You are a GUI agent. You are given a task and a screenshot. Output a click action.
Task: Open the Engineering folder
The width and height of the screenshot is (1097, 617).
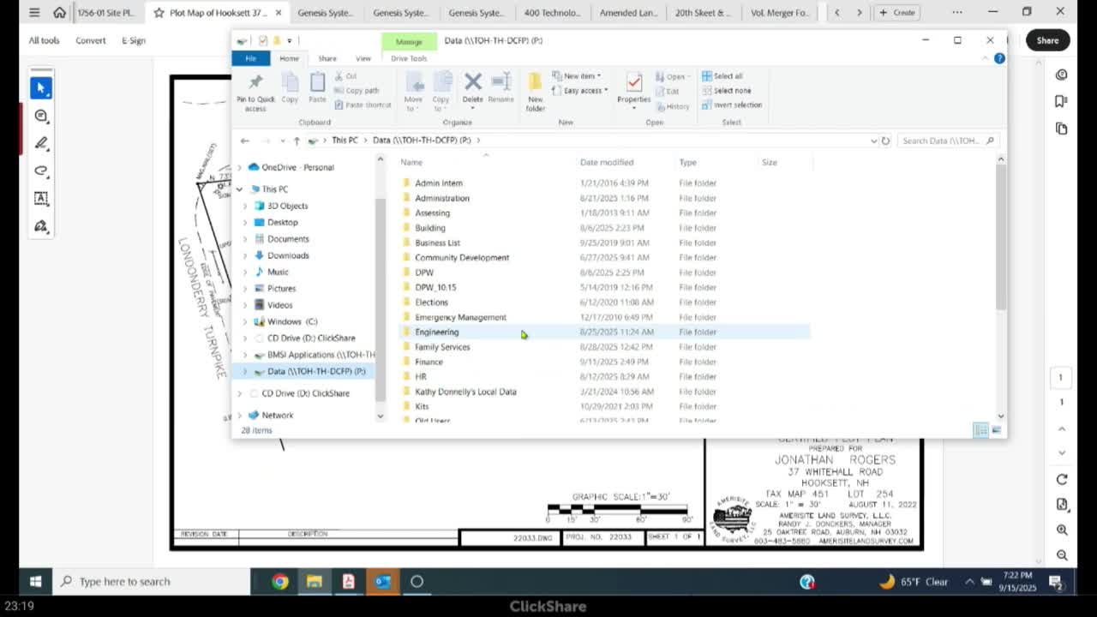coord(436,332)
